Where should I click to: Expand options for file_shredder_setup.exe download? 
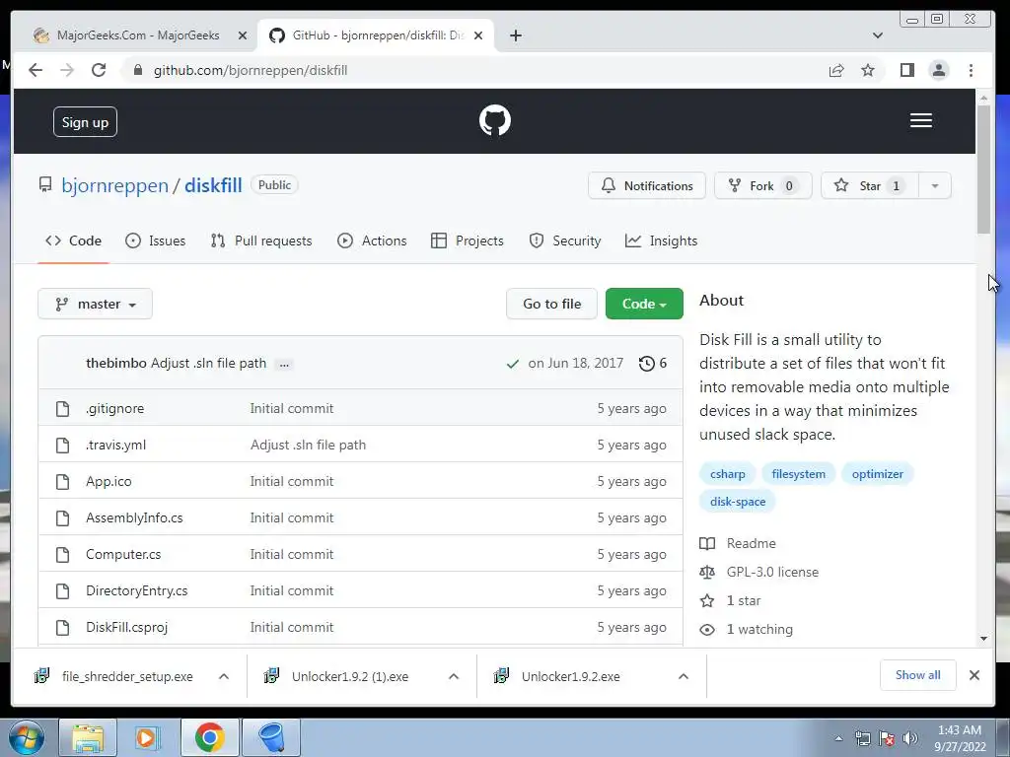click(224, 676)
